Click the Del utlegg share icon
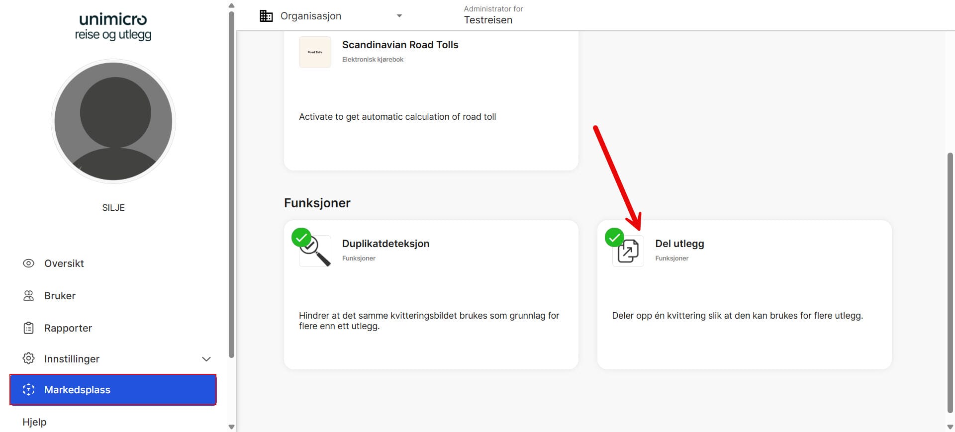The width and height of the screenshot is (955, 432). point(628,252)
